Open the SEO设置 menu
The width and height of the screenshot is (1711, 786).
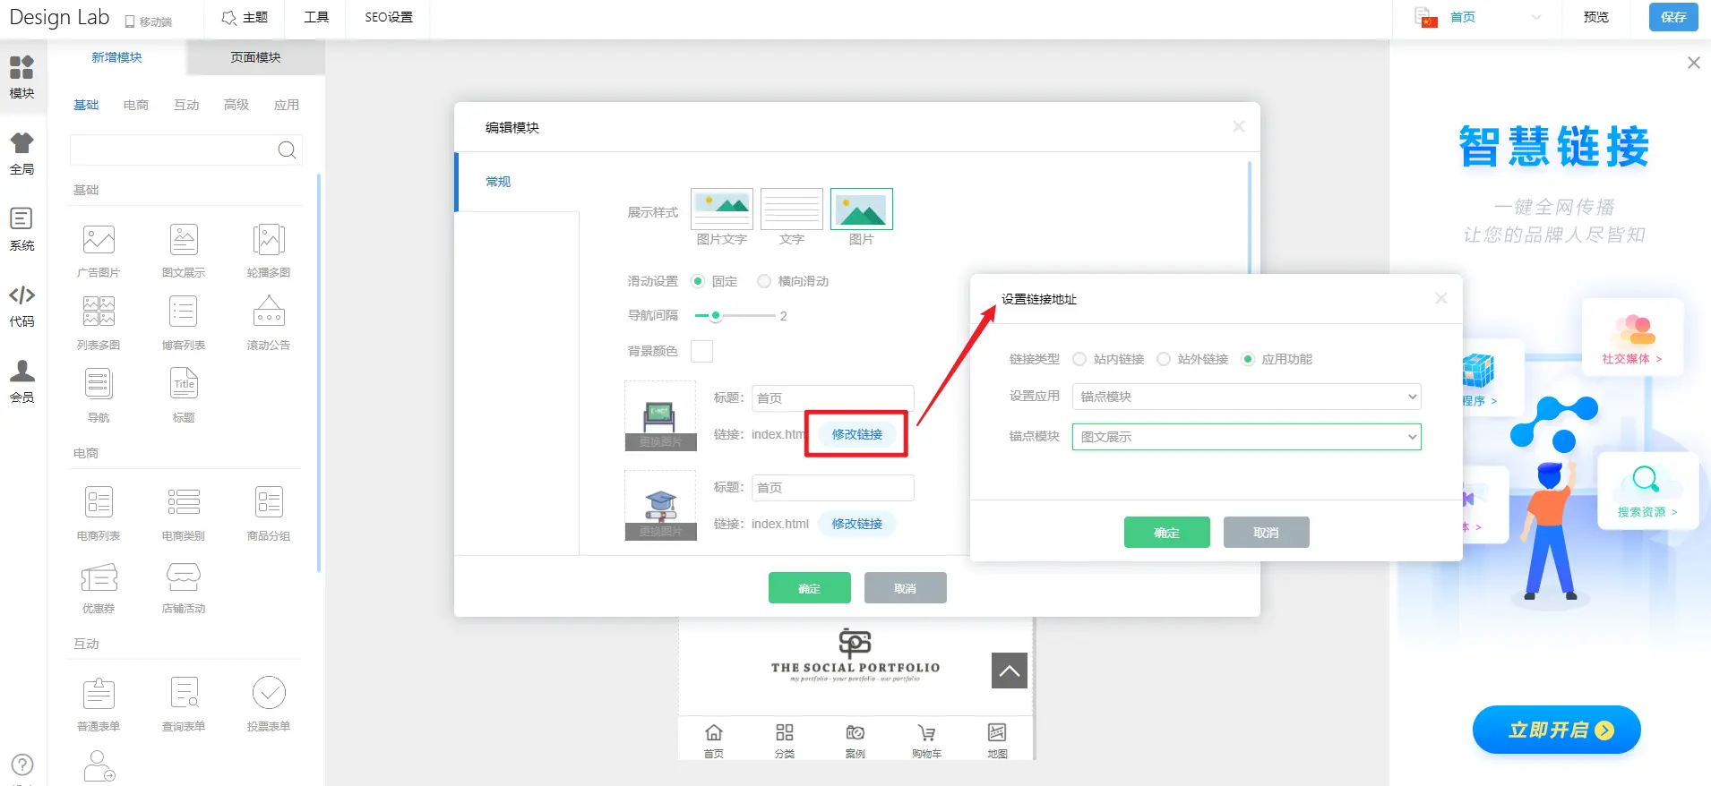[x=389, y=17]
